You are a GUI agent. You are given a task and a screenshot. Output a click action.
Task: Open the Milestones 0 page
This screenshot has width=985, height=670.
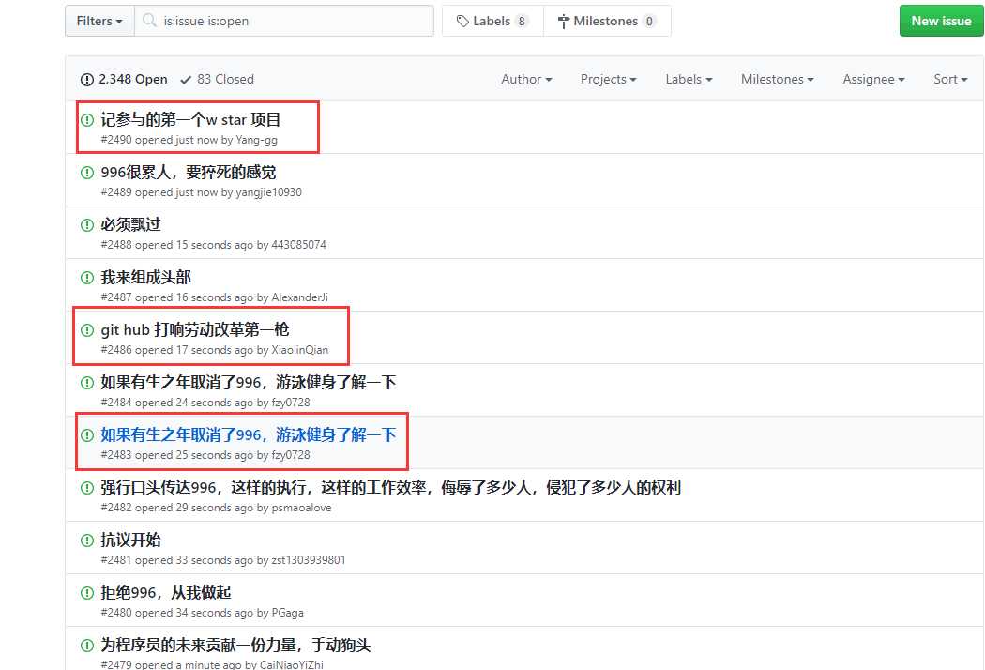click(607, 21)
